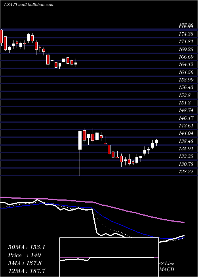Click the 151.3 price axis label

pos(185,103)
